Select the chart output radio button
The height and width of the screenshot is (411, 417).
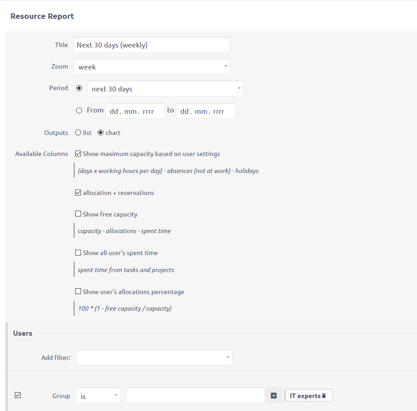(100, 133)
